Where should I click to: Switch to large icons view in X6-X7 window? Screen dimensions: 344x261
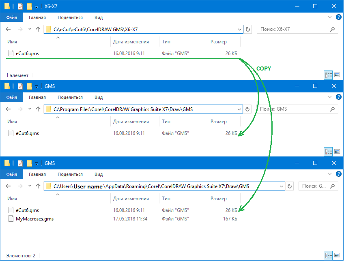coord(337,75)
